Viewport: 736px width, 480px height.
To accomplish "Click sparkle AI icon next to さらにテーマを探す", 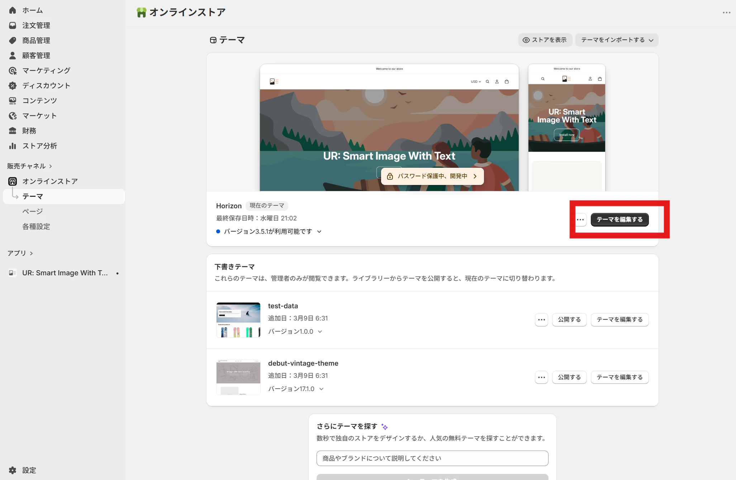I will (385, 427).
